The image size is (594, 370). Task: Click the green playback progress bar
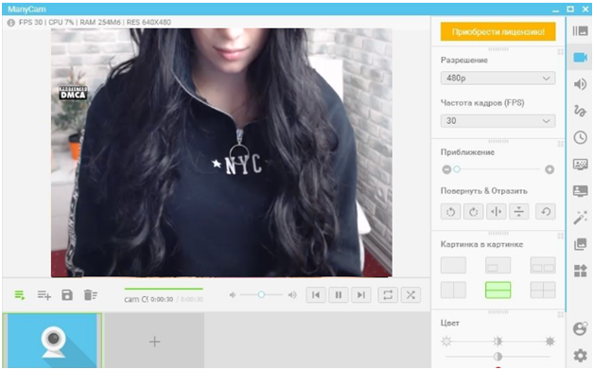point(164,289)
